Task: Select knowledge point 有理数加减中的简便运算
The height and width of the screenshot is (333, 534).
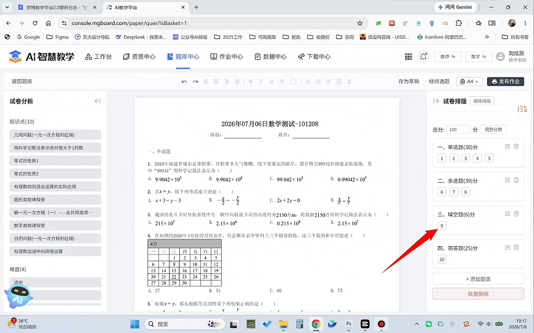Action: (x=55, y=251)
